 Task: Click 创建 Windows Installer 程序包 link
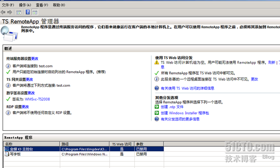[185, 113]
